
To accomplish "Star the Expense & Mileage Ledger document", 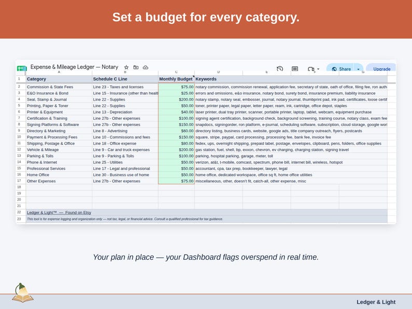I will click(x=127, y=67).
